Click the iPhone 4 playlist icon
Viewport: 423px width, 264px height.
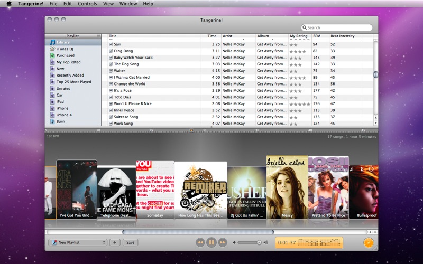(52, 115)
